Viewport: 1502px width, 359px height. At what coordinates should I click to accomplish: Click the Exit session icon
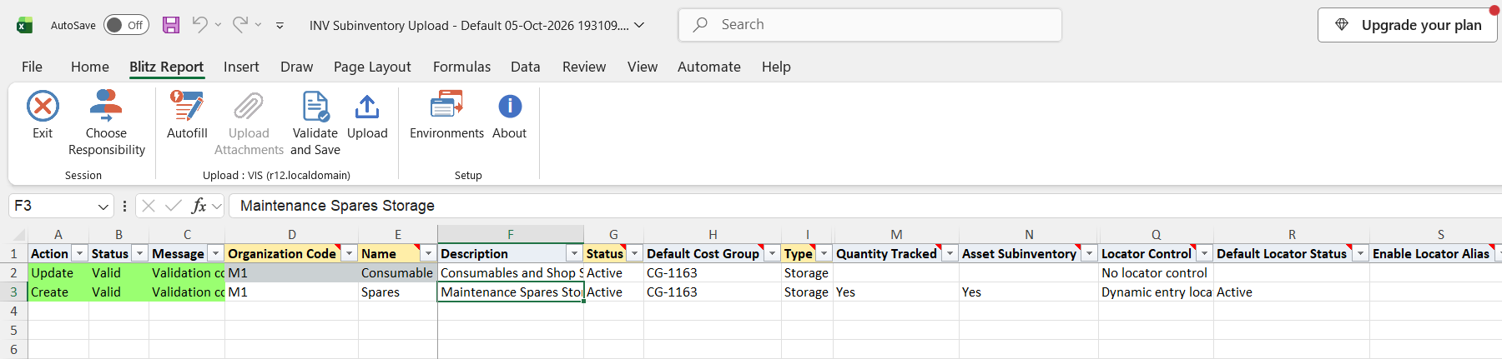coord(43,107)
